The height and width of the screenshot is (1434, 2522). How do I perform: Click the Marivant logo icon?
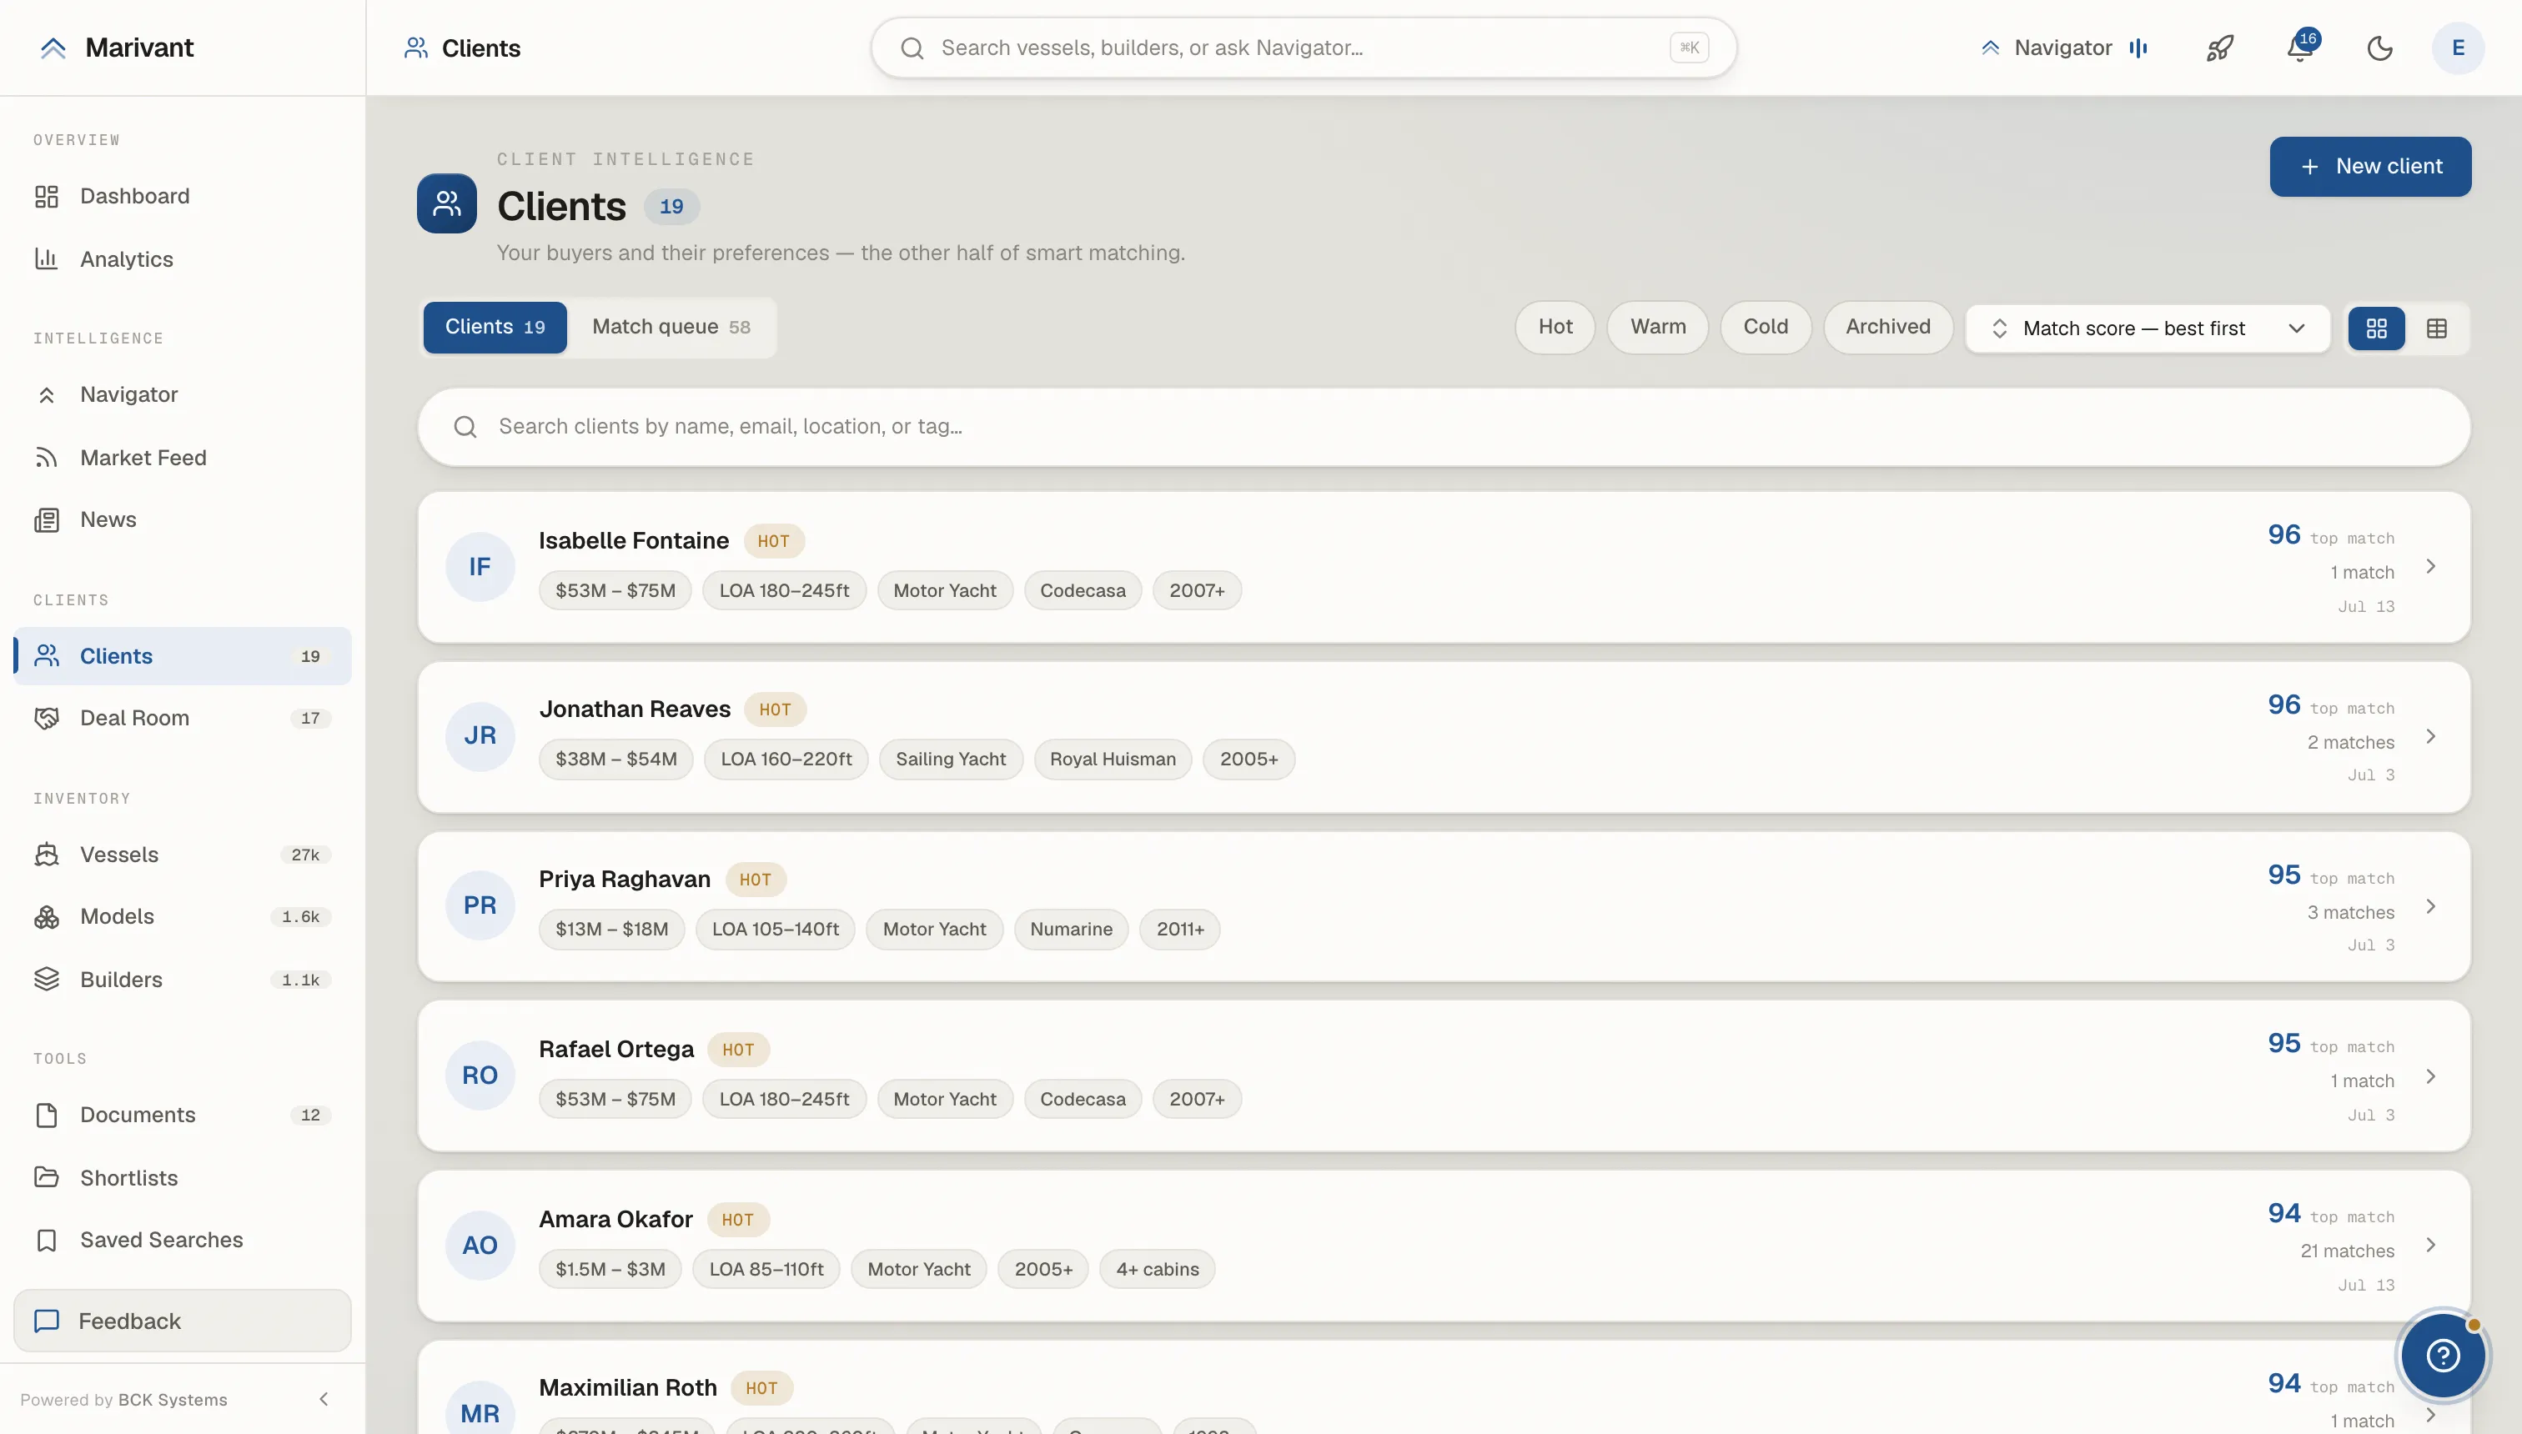(53, 48)
